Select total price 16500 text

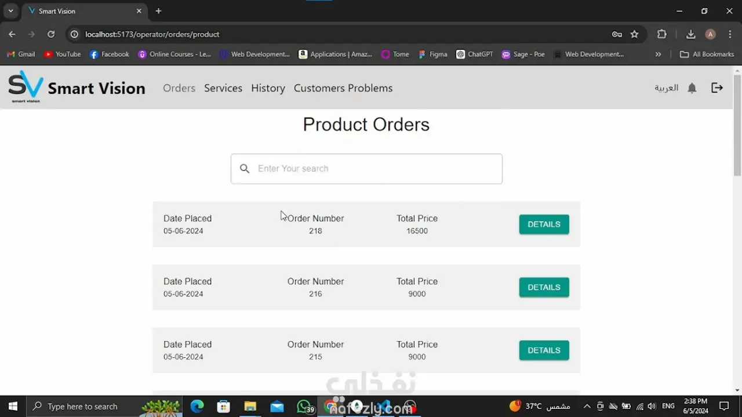pyautogui.click(x=417, y=231)
